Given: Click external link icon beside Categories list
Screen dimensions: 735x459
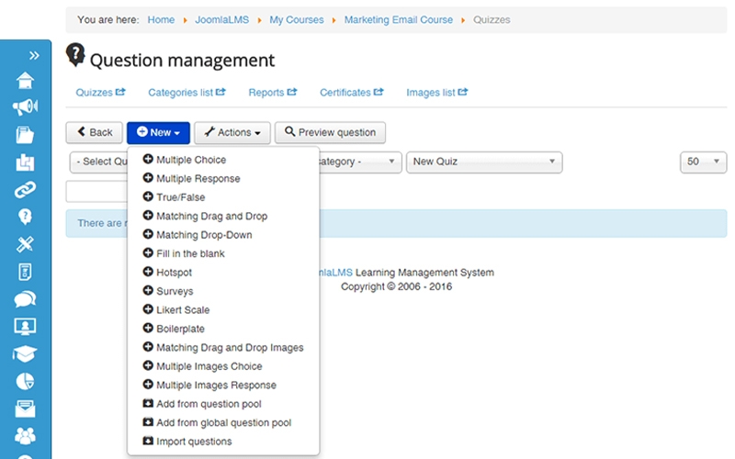Looking at the screenshot, I should [x=220, y=92].
